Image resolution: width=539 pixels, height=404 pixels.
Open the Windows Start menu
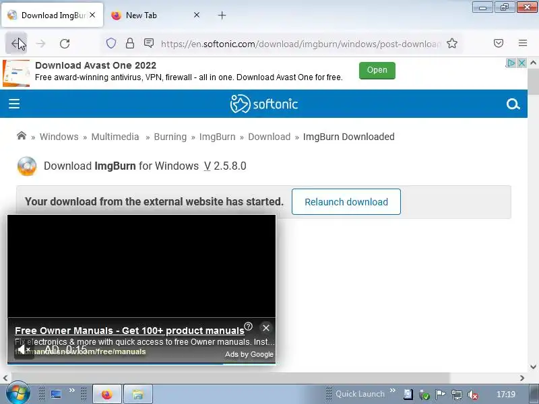click(18, 393)
